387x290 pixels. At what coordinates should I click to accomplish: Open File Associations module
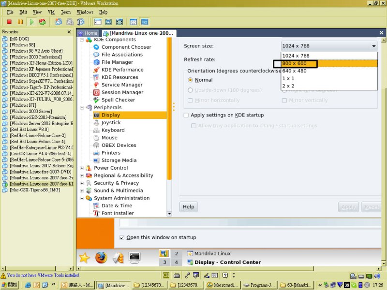122,55
